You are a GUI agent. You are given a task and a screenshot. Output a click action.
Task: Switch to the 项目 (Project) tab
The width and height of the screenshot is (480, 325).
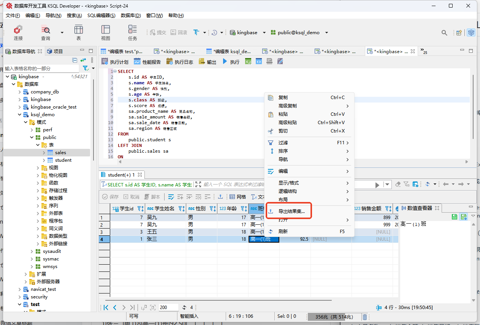(x=55, y=51)
